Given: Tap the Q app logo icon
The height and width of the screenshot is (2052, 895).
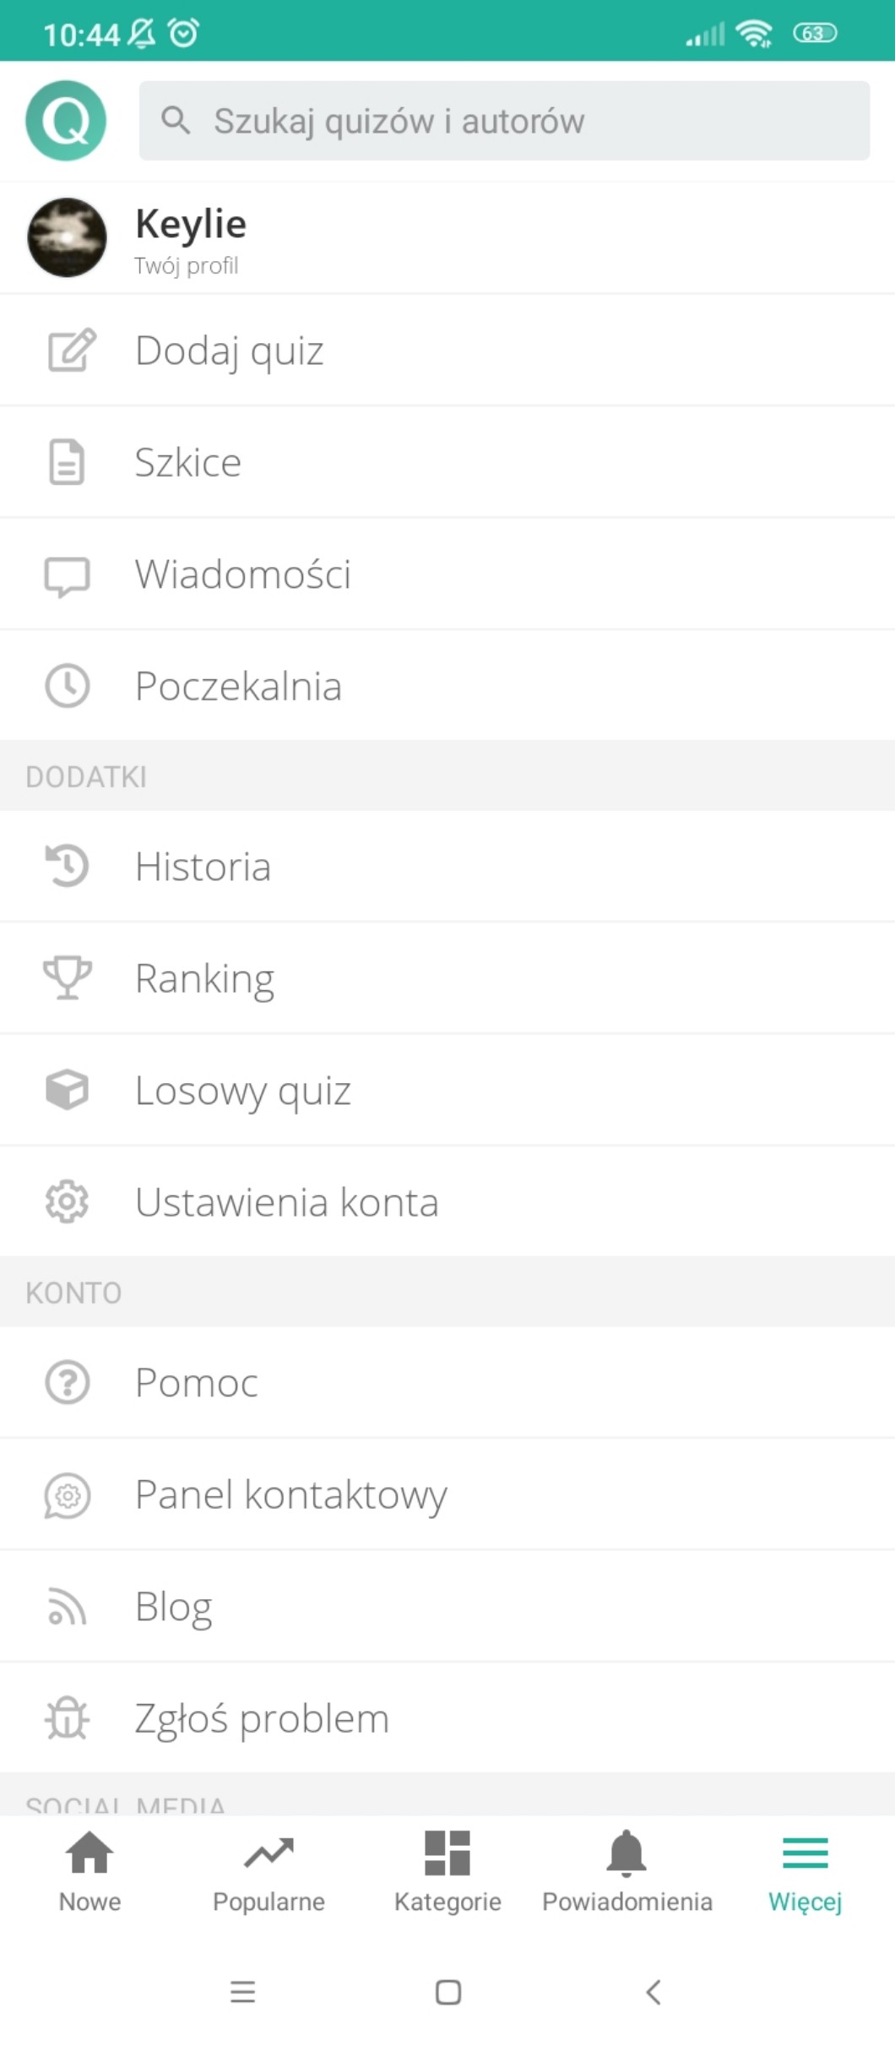Looking at the screenshot, I should 66,121.
